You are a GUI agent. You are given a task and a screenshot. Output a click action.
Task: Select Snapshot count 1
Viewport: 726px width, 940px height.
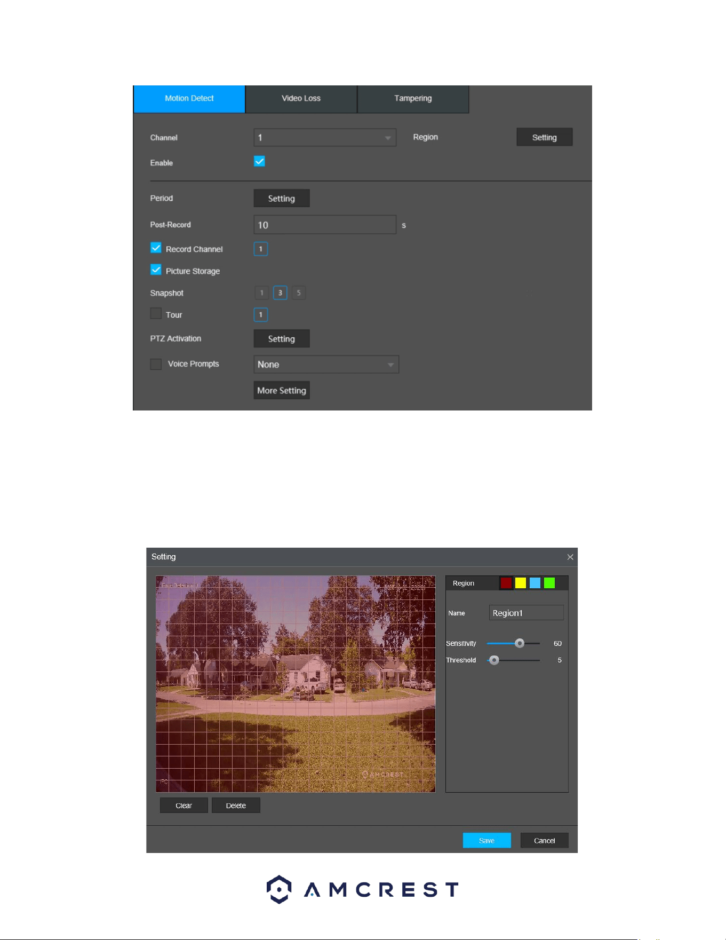pos(261,293)
